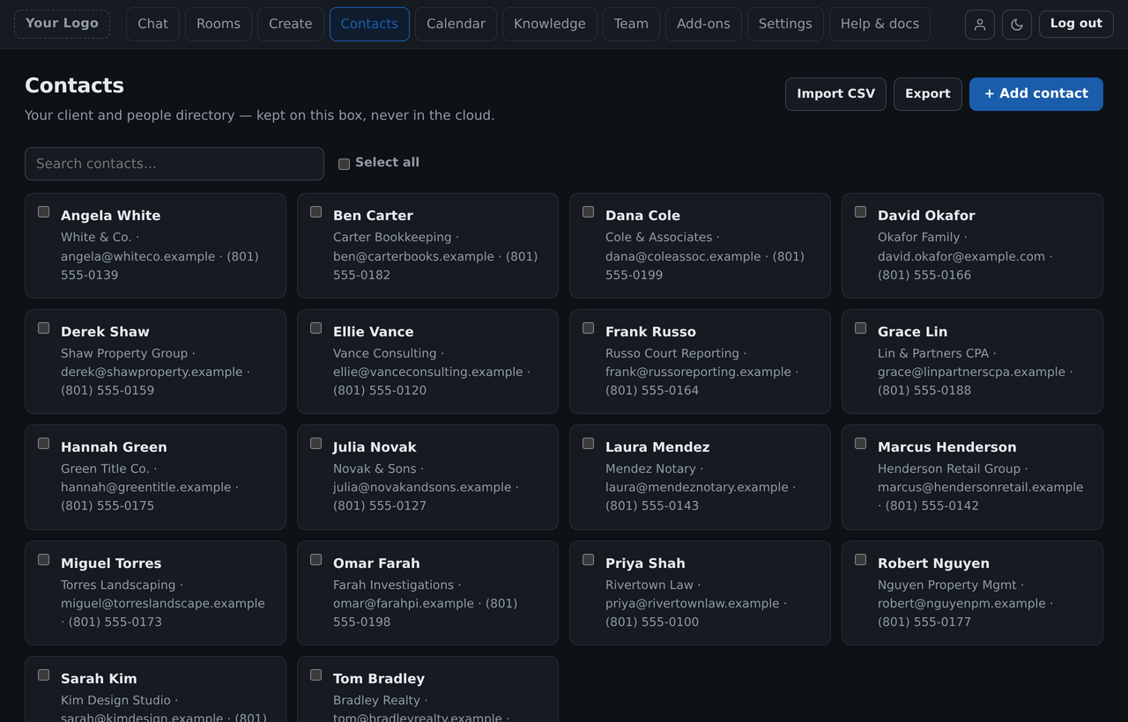Open Grace Lin's contact name
This screenshot has height=722, width=1128.
(912, 332)
